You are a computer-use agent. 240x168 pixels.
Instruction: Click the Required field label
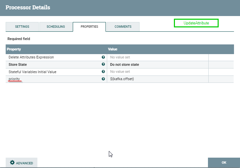click(19, 39)
